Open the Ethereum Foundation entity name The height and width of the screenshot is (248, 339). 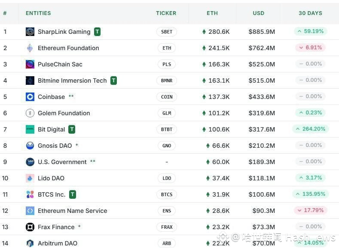[68, 48]
